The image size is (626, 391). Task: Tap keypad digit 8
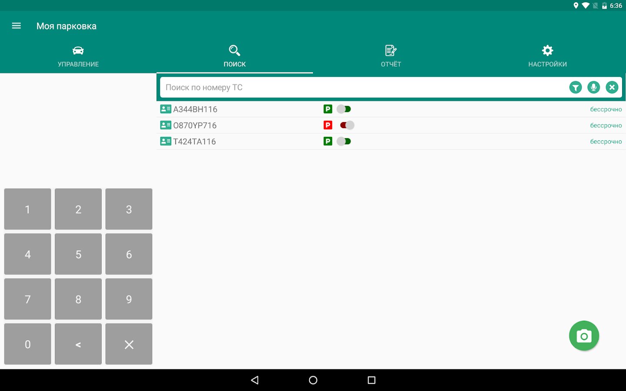[78, 299]
